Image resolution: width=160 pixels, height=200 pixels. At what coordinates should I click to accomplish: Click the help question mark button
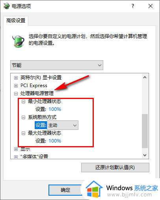pos(133,6)
